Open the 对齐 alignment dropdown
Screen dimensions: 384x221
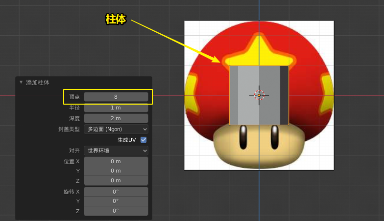click(116, 151)
